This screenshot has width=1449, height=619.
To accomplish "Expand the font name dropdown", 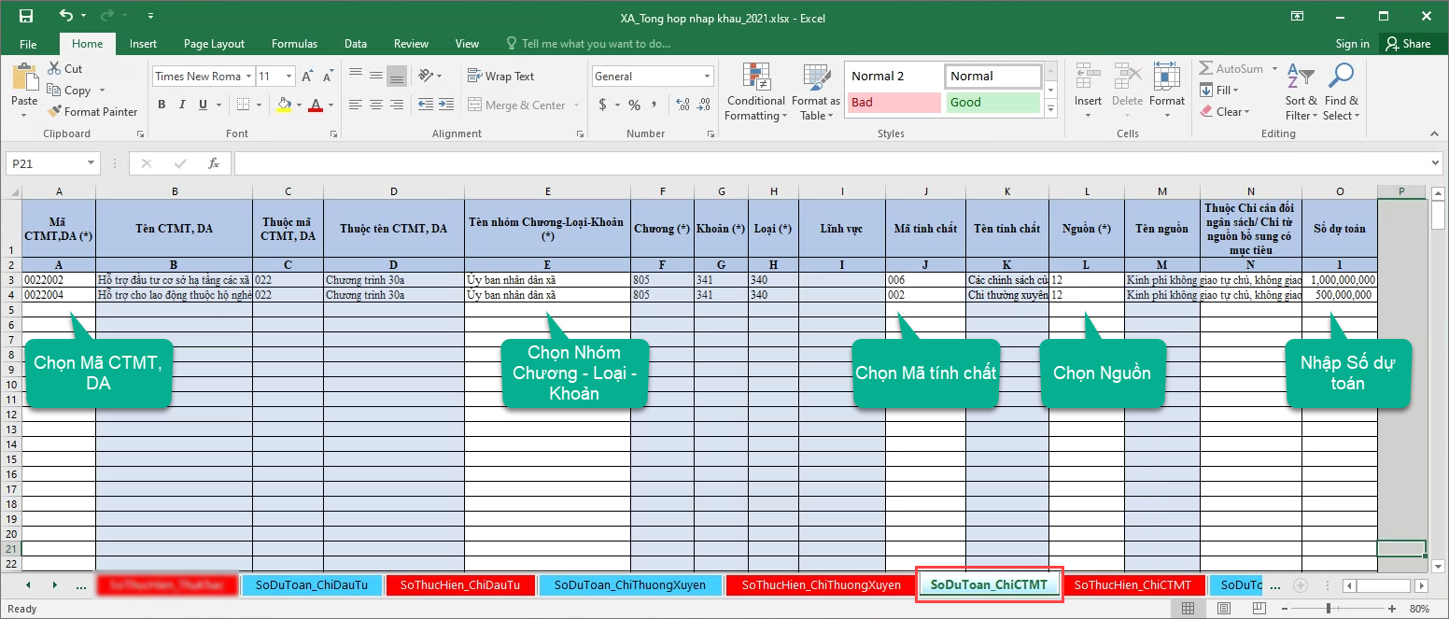I will [248, 77].
